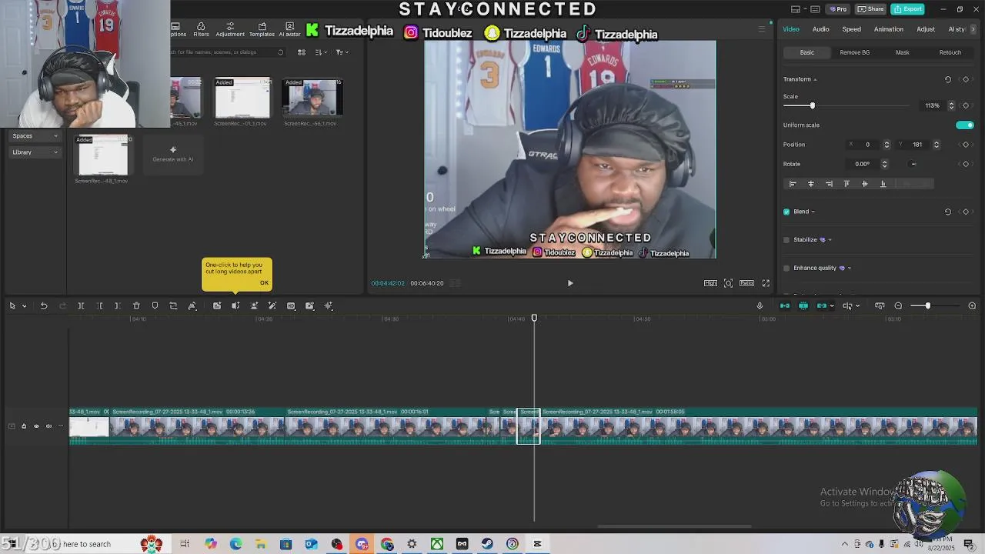Add a keyframe for Position
Image resolution: width=985 pixels, height=554 pixels.
pyautogui.click(x=966, y=145)
